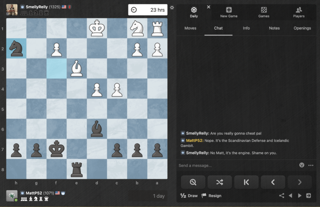Open SmellyRelly username link
320x207 pixels.
37,7
